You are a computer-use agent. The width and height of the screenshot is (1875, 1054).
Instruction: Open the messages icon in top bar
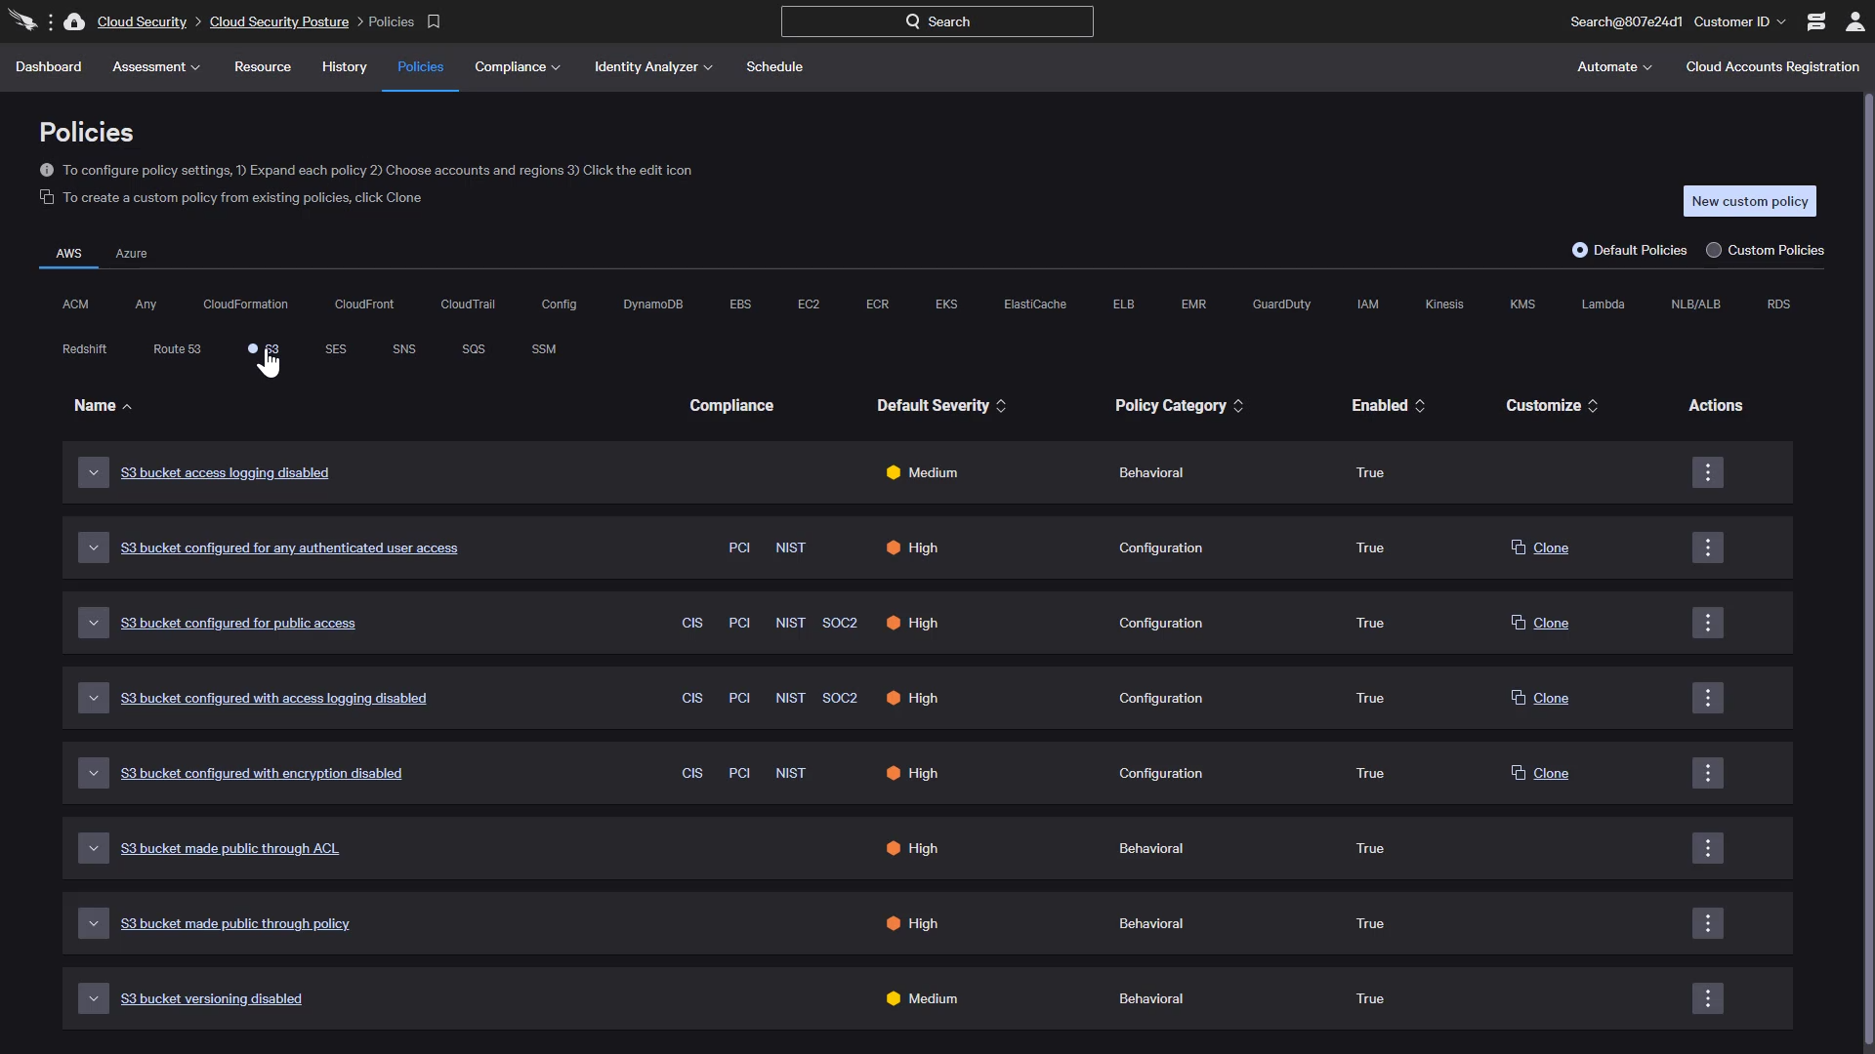click(1816, 21)
